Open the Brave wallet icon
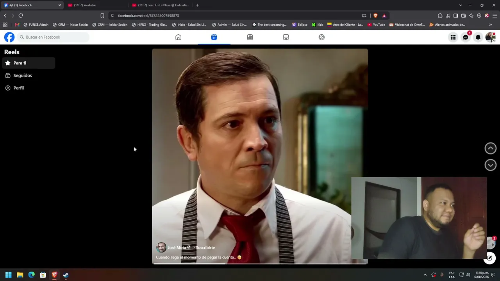 pos(463,16)
